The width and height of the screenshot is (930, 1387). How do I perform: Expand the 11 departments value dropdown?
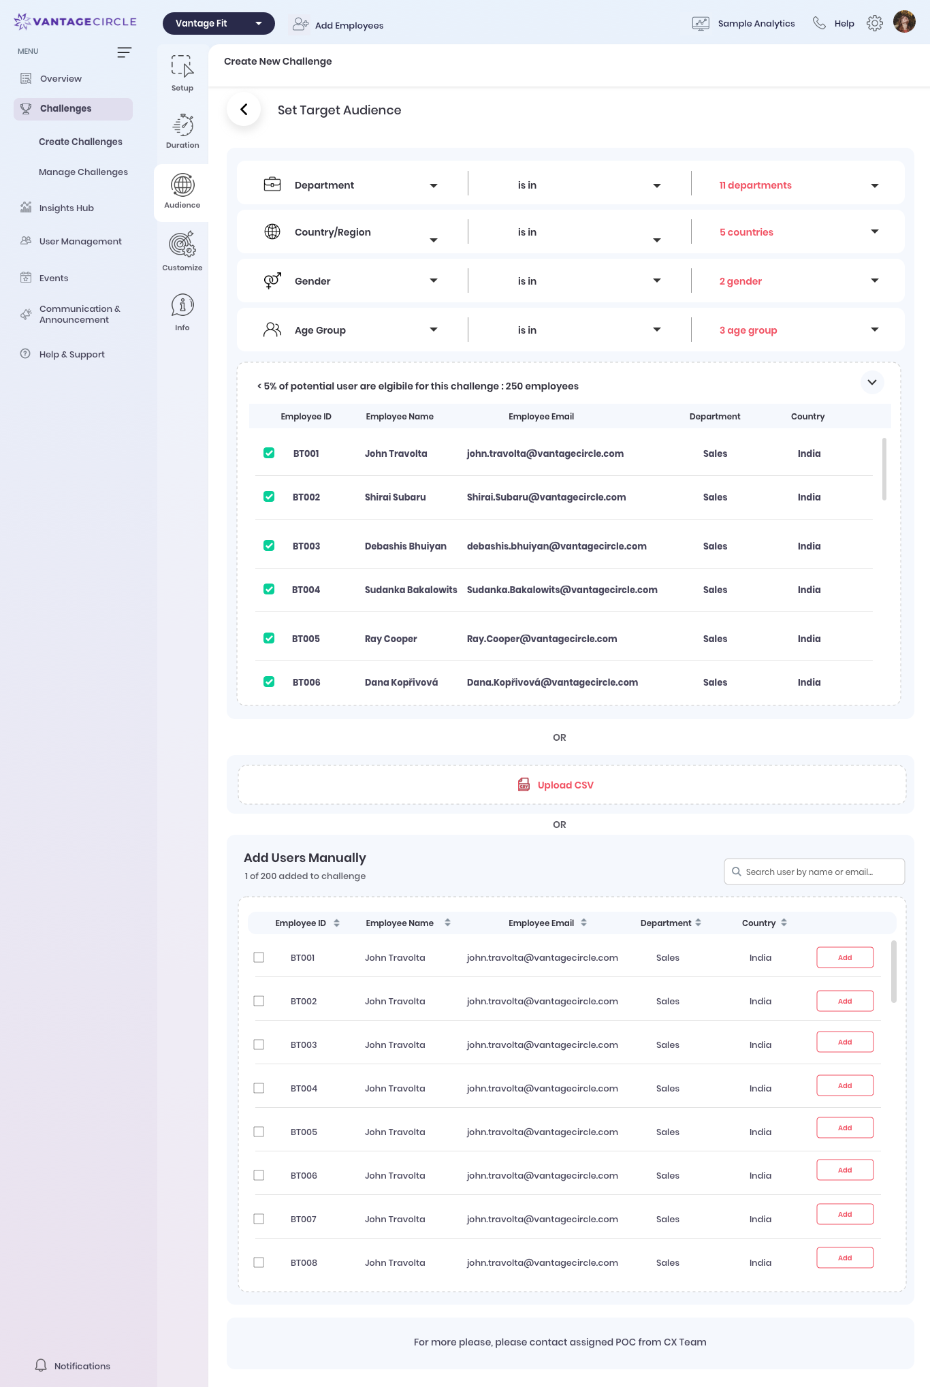click(874, 185)
